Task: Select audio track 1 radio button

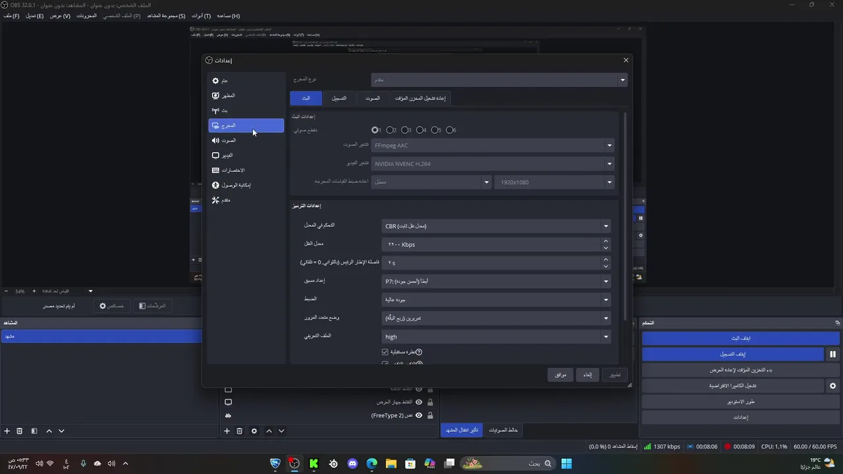Action: (x=375, y=130)
